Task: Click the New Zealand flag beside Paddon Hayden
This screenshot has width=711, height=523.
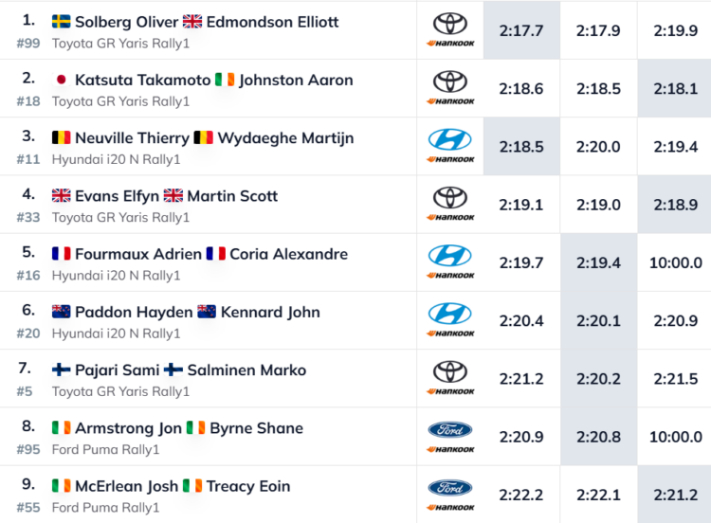Action: tap(62, 312)
